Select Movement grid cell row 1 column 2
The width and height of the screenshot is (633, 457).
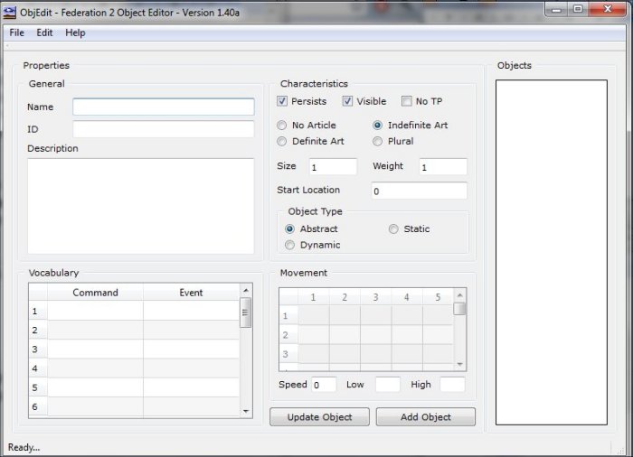pos(345,315)
